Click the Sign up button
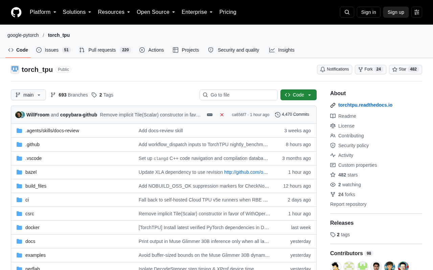The image size is (433, 270). point(396,12)
